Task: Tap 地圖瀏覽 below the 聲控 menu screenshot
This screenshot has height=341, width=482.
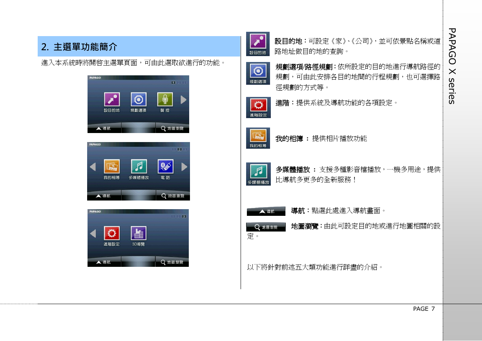Action: click(172, 128)
